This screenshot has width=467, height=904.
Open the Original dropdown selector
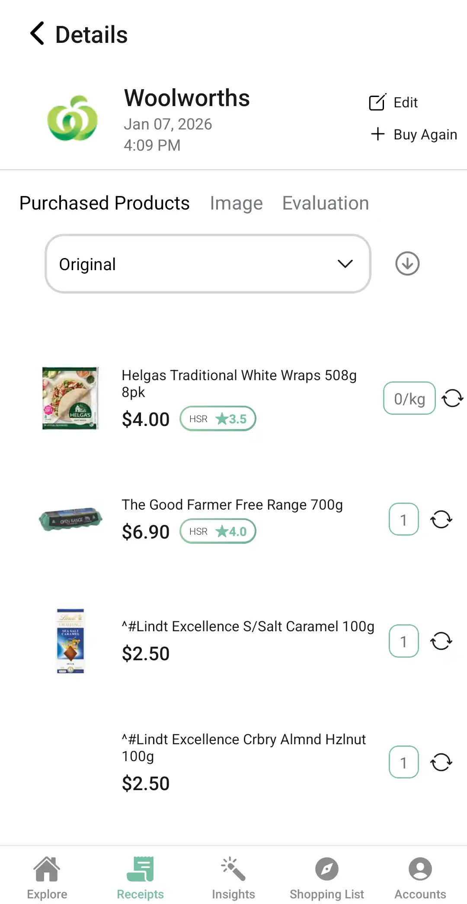[x=208, y=264]
